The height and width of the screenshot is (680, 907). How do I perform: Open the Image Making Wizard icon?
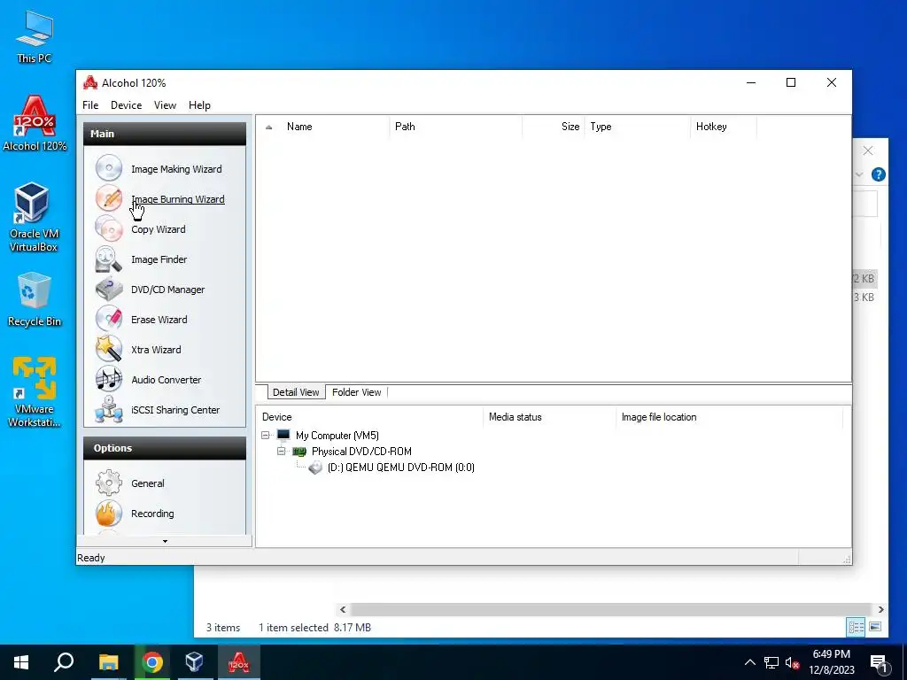pyautogui.click(x=109, y=168)
